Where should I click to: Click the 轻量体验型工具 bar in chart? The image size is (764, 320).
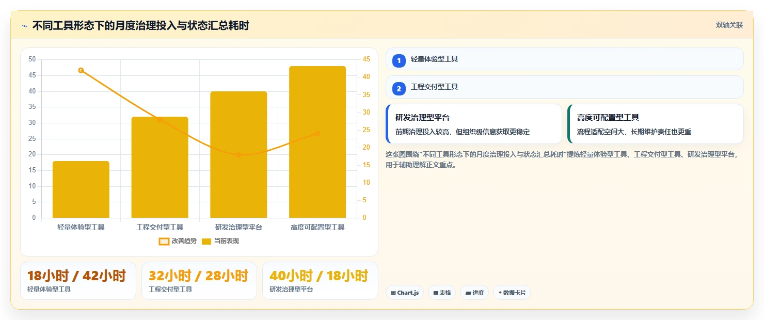click(81, 189)
